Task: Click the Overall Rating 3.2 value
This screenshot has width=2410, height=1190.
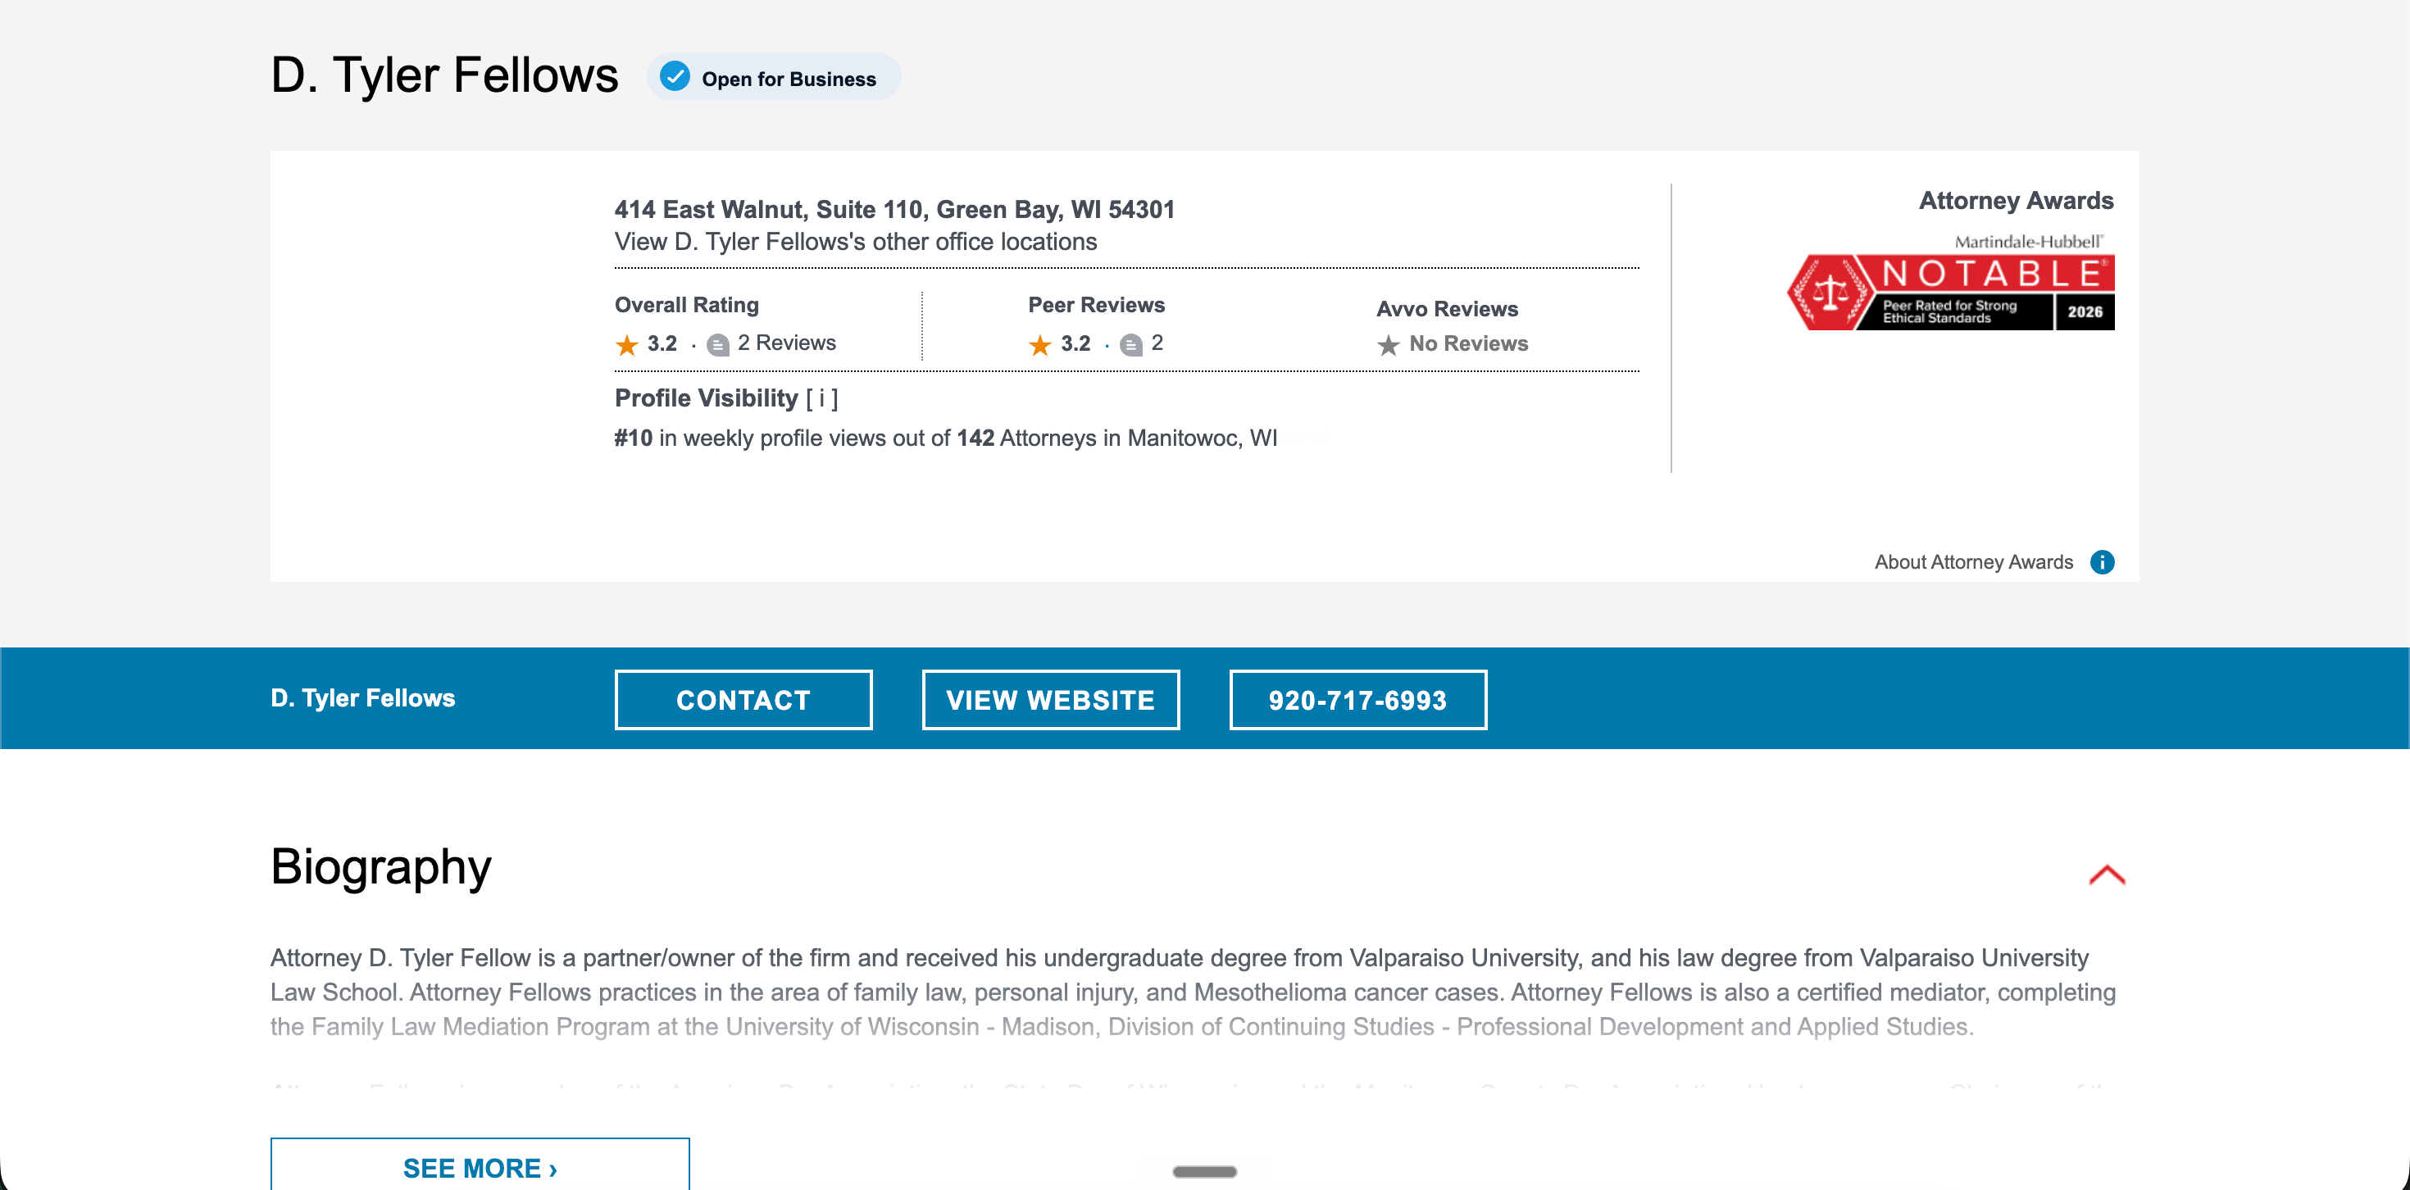Action: [662, 343]
